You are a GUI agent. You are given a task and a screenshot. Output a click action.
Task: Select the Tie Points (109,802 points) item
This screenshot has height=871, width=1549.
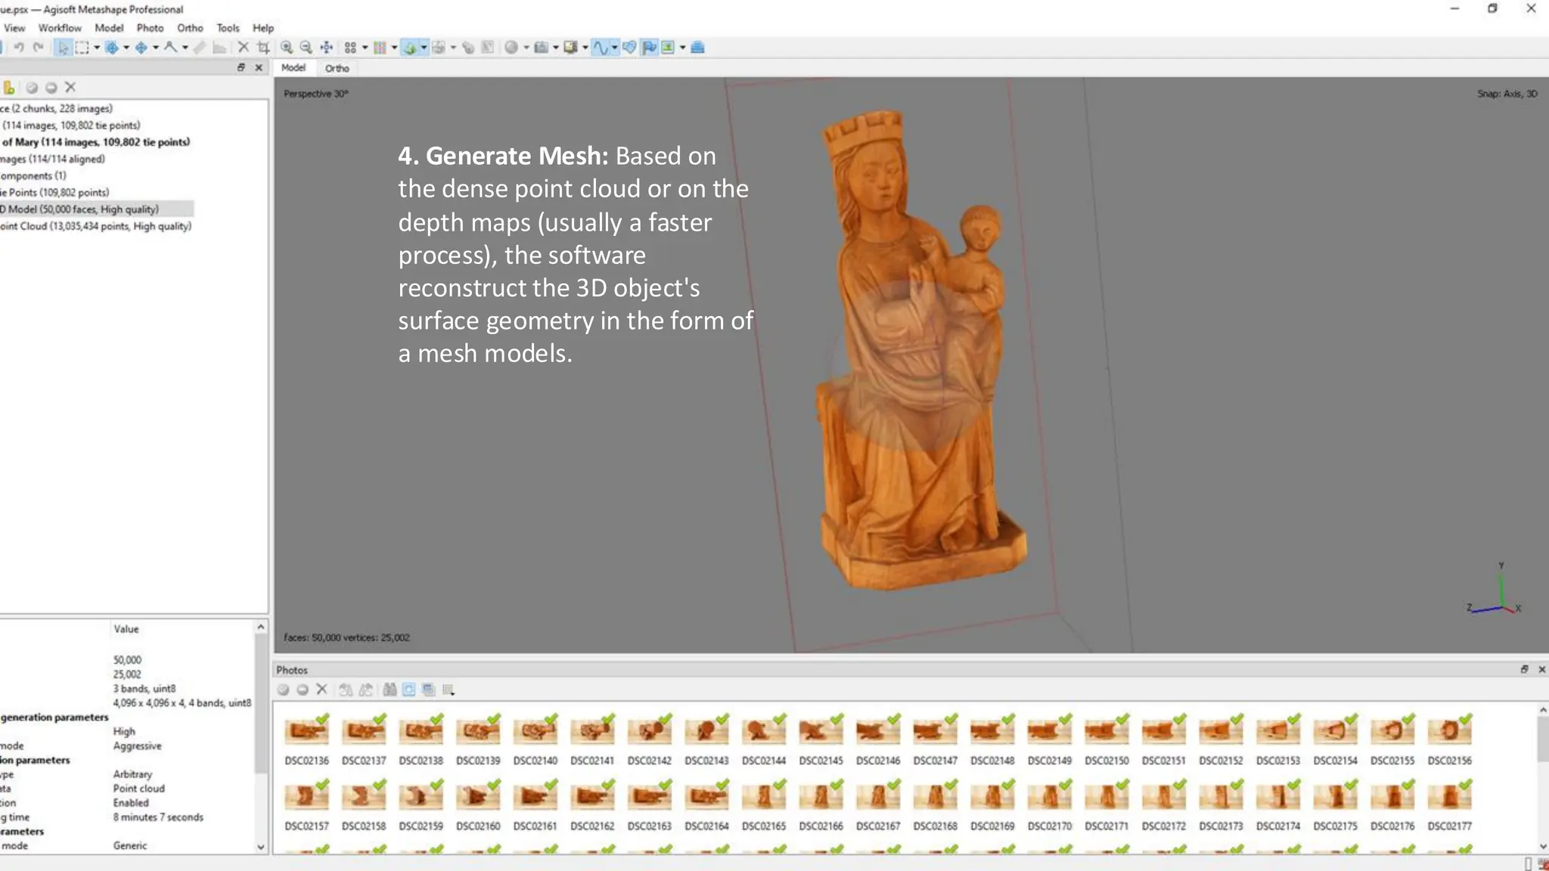tap(55, 193)
